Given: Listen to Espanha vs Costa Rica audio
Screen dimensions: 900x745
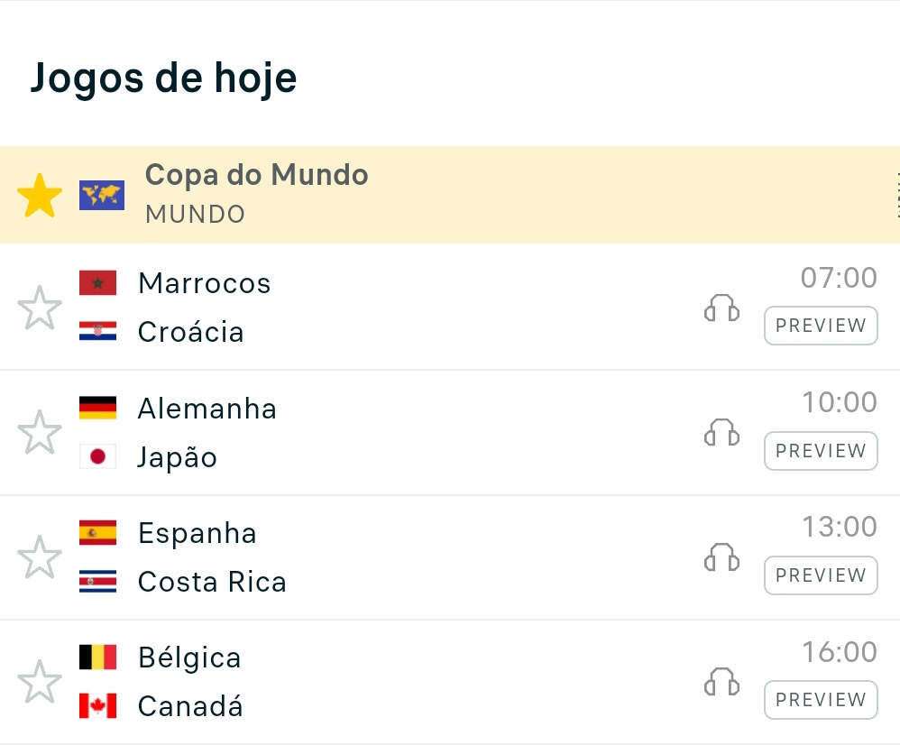Looking at the screenshot, I should (x=721, y=557).
